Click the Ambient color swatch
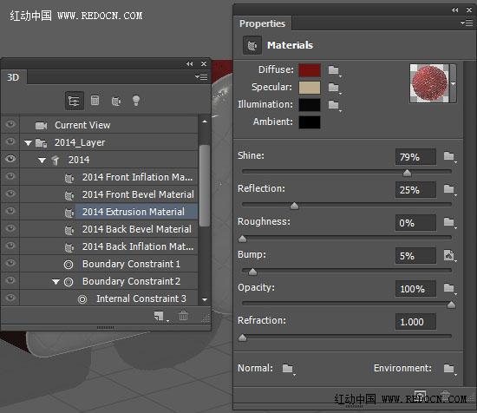This screenshot has width=477, height=413. (310, 122)
